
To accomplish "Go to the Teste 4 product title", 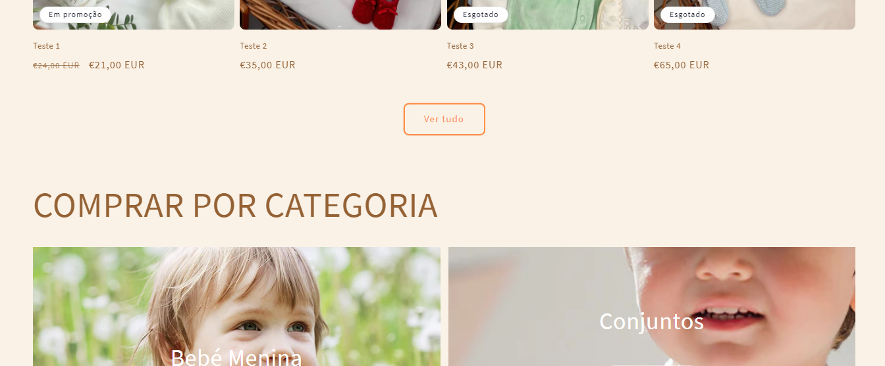I will 668,46.
